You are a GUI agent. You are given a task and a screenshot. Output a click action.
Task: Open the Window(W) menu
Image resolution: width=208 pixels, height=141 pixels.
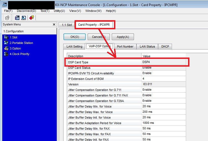tap(93, 11)
